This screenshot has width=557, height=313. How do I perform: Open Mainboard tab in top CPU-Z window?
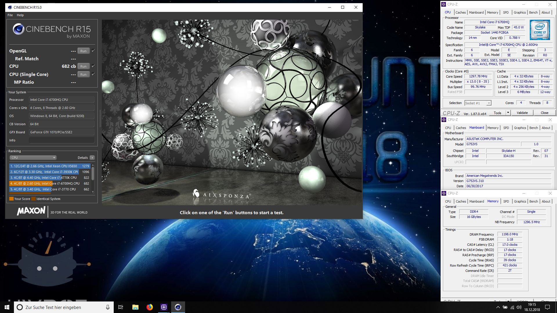click(476, 12)
